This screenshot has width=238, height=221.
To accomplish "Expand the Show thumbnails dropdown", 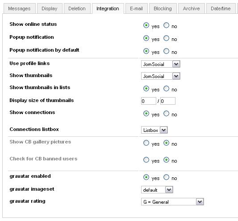I will (x=161, y=76).
